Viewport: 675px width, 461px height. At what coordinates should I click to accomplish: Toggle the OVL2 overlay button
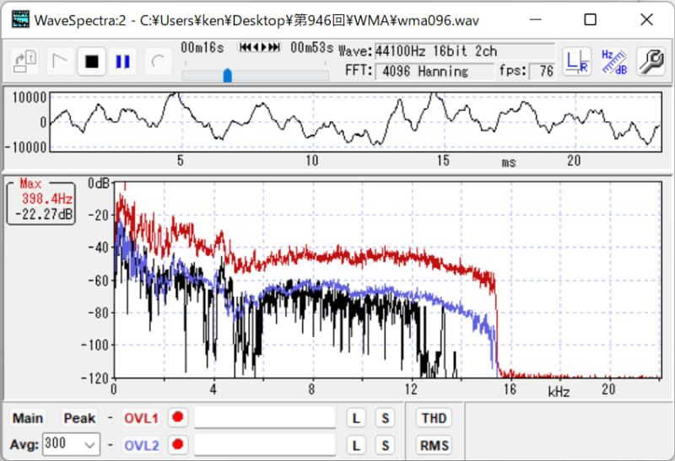click(x=141, y=445)
